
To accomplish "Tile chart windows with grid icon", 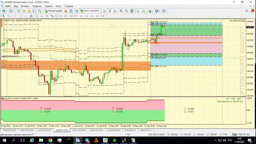I will [x=132, y=11].
